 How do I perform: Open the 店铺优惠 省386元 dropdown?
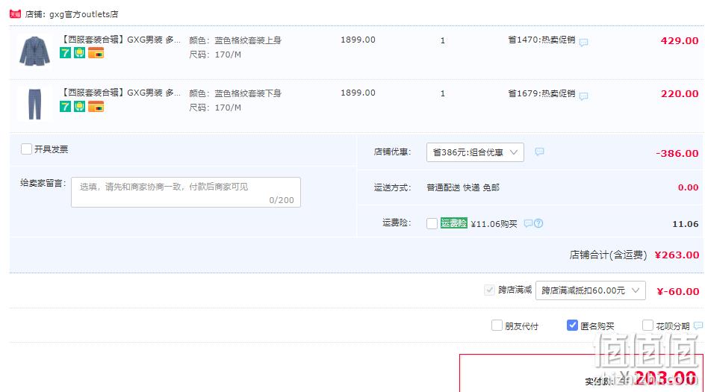click(475, 152)
